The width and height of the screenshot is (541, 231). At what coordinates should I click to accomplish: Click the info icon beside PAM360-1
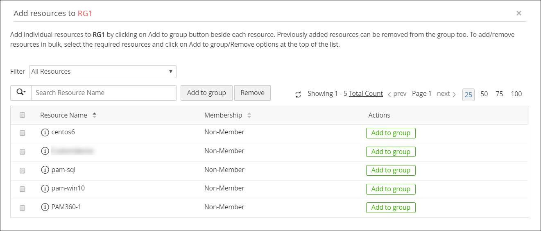click(45, 207)
